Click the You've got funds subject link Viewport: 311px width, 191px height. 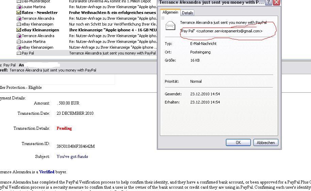point(72,157)
